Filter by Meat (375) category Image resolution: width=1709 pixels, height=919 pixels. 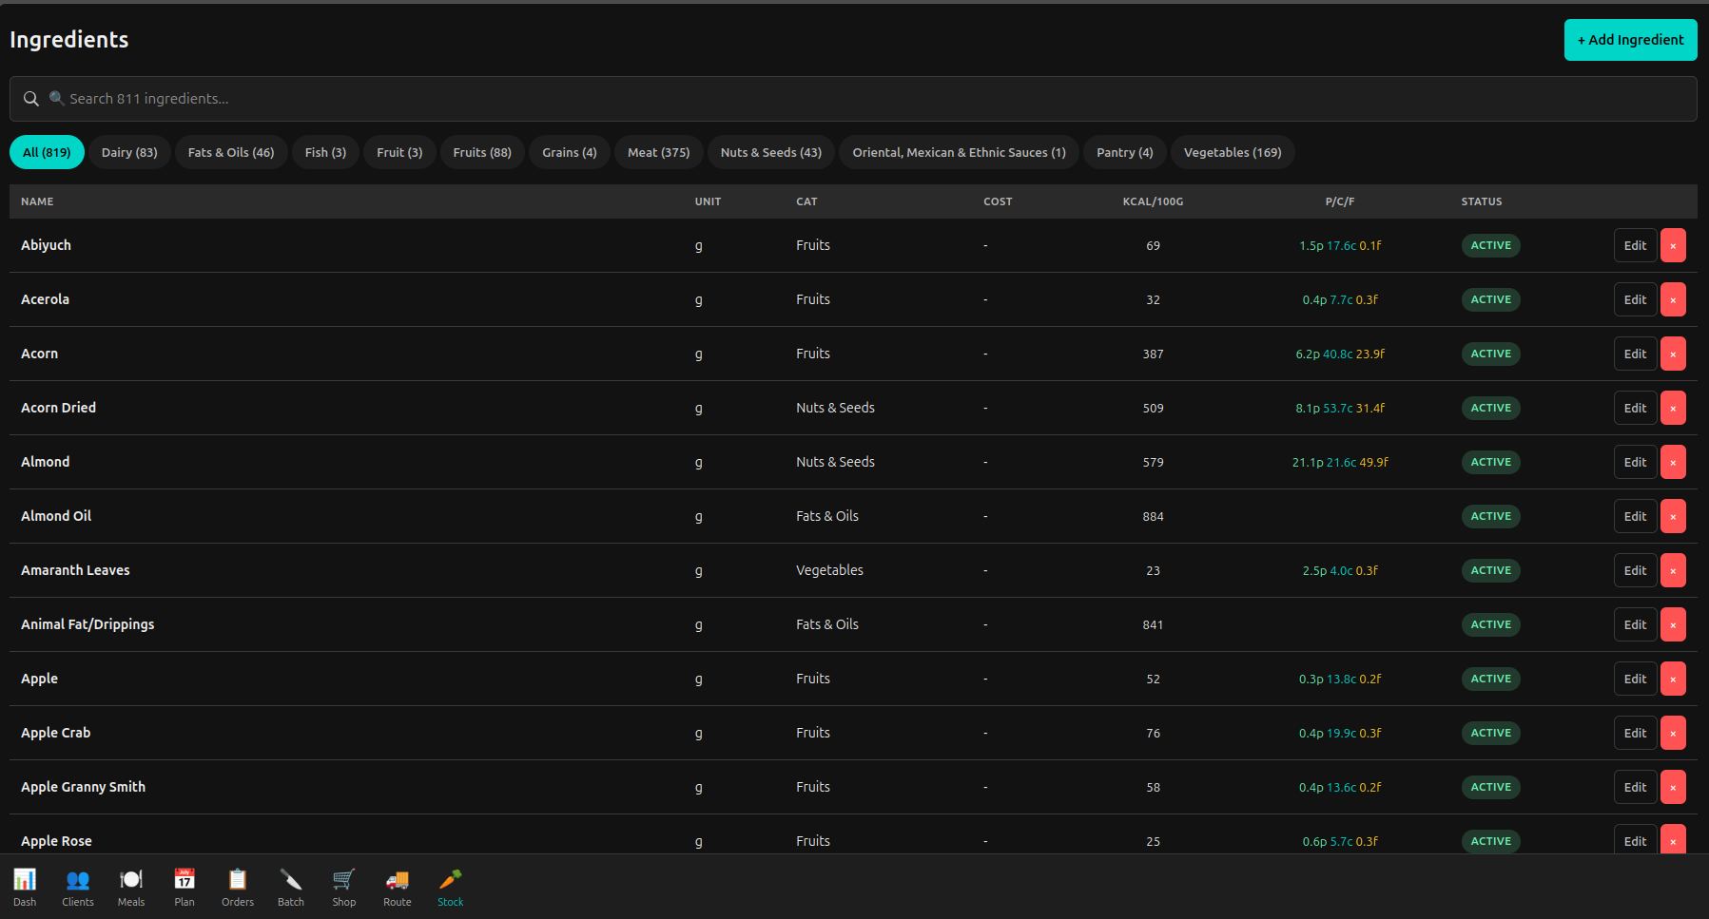tap(659, 152)
